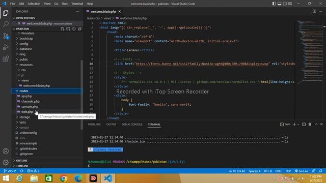Click Go Live in status bar
326x183 pixels.
pos(302,171)
